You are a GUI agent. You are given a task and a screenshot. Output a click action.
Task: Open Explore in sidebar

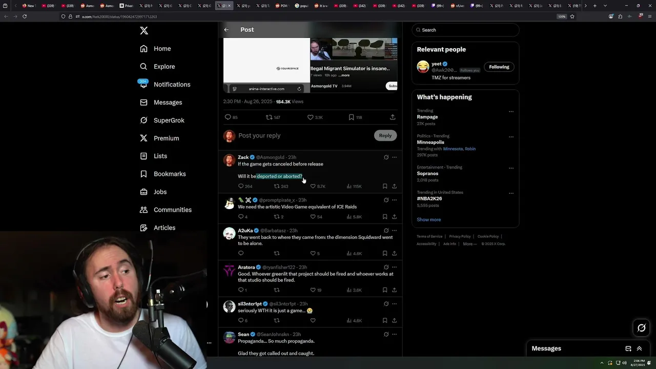click(x=157, y=67)
